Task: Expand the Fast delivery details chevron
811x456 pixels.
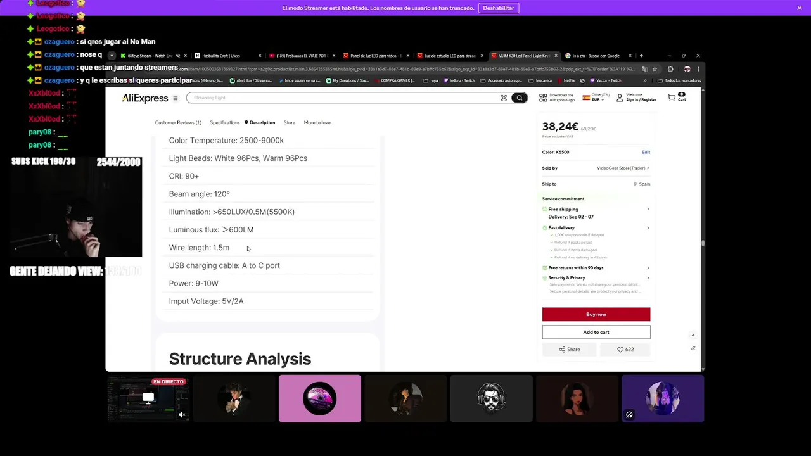Action: [x=648, y=228]
